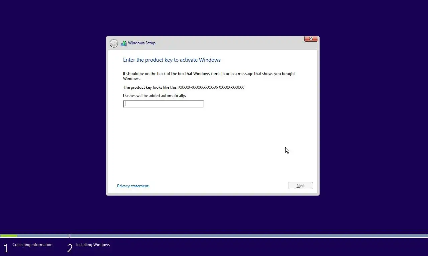The image size is (428, 256).
Task: Click the Windows Setup title bar icon
Action: tap(124, 43)
